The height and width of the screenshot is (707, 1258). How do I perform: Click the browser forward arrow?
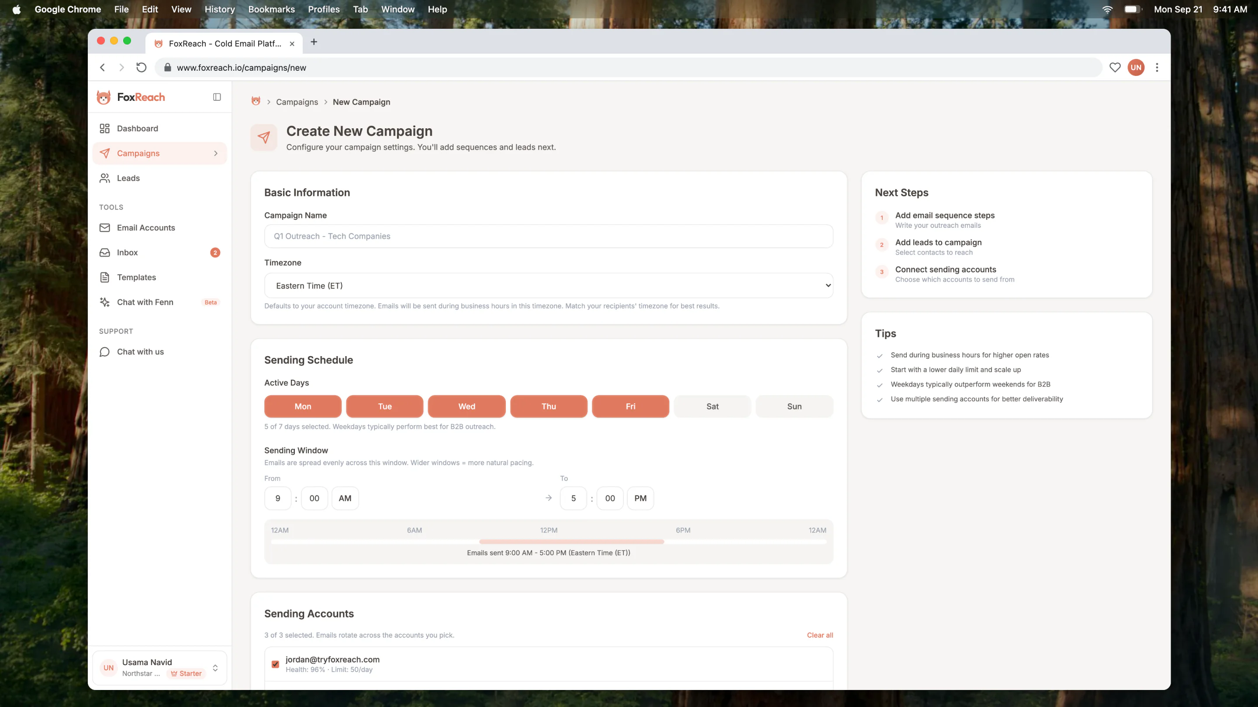click(121, 67)
